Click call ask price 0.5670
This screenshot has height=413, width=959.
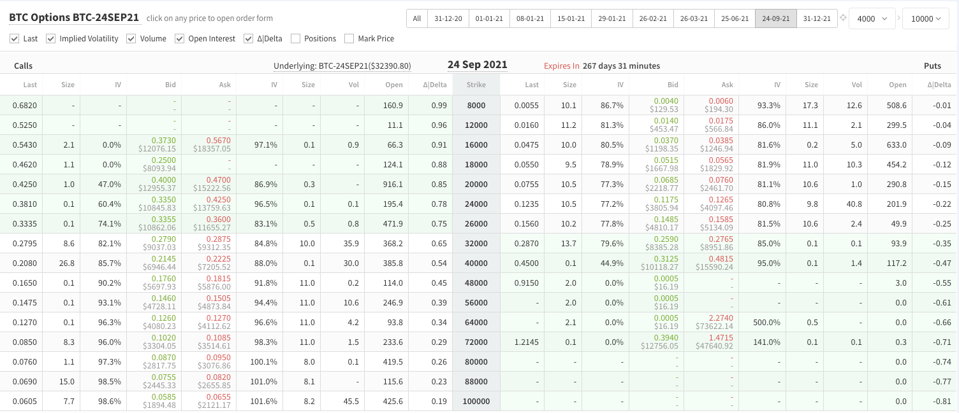coord(218,141)
